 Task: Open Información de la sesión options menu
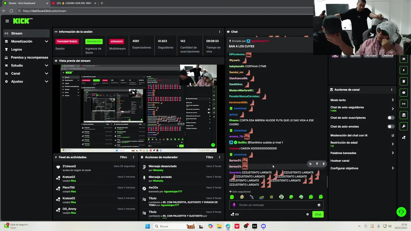(x=220, y=32)
